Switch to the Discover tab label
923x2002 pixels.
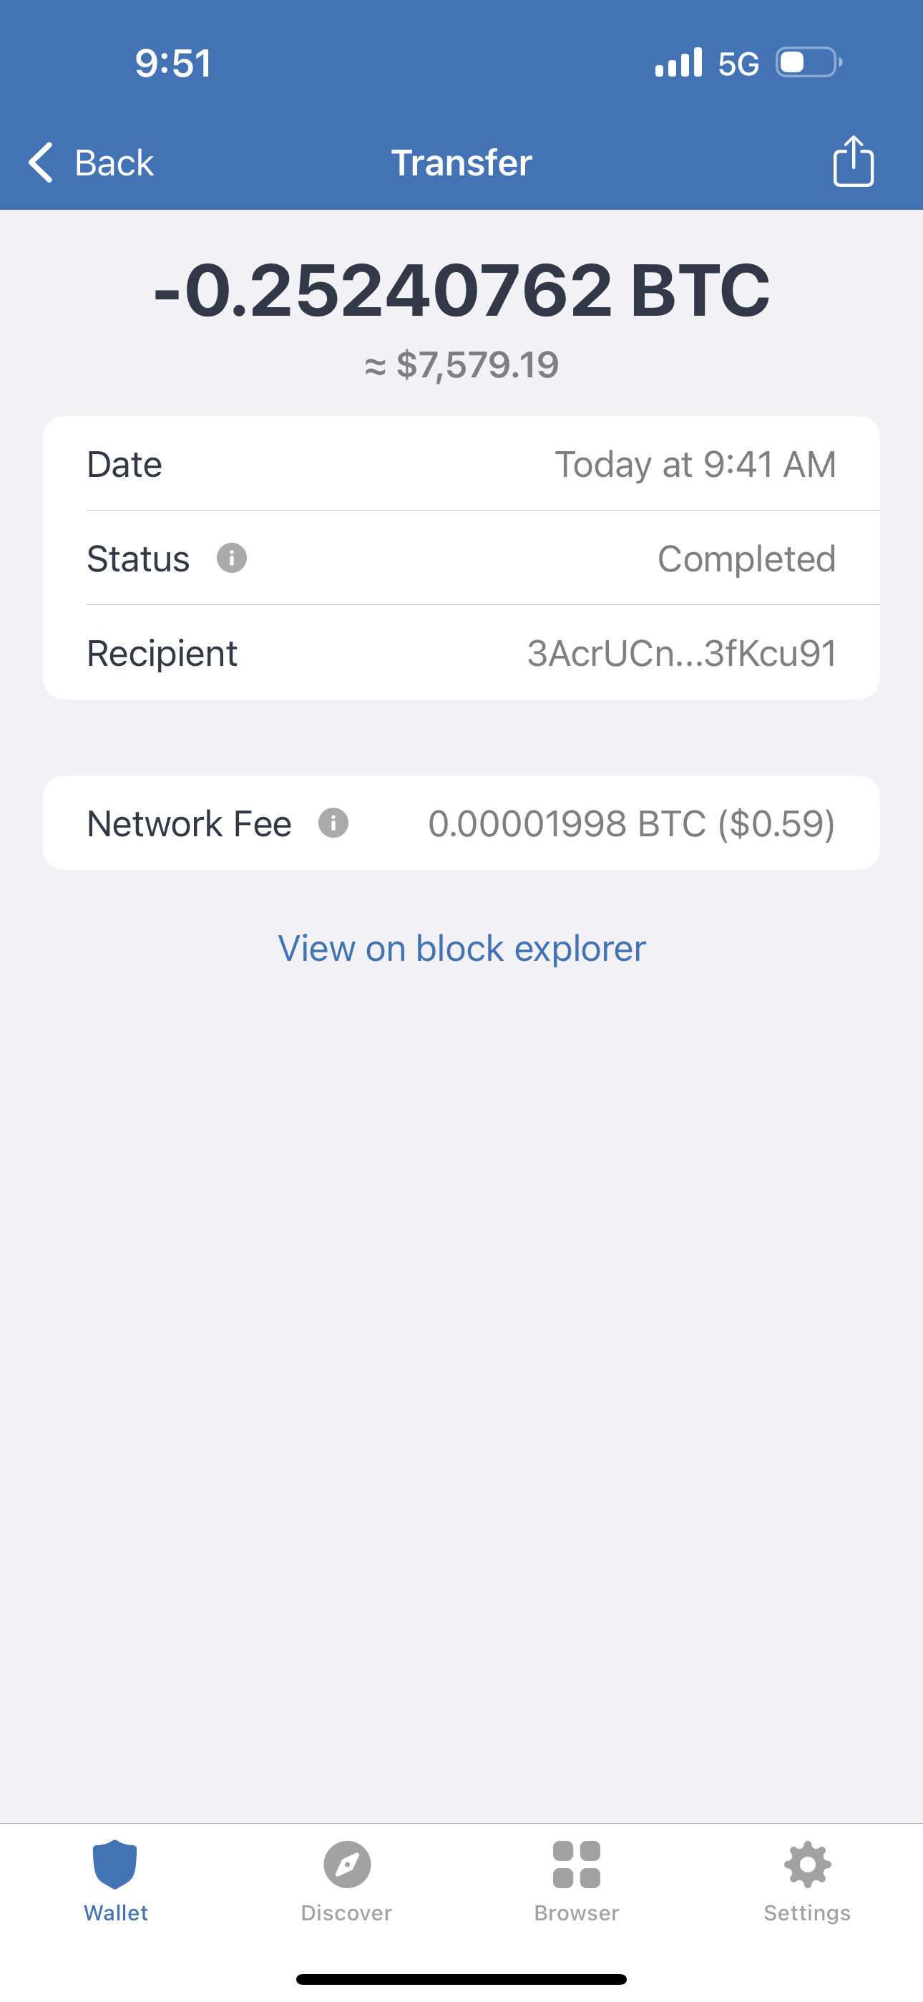coord(346,1912)
